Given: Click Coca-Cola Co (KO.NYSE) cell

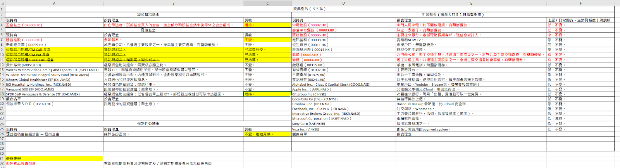Looking at the screenshot, I should coord(343,99).
